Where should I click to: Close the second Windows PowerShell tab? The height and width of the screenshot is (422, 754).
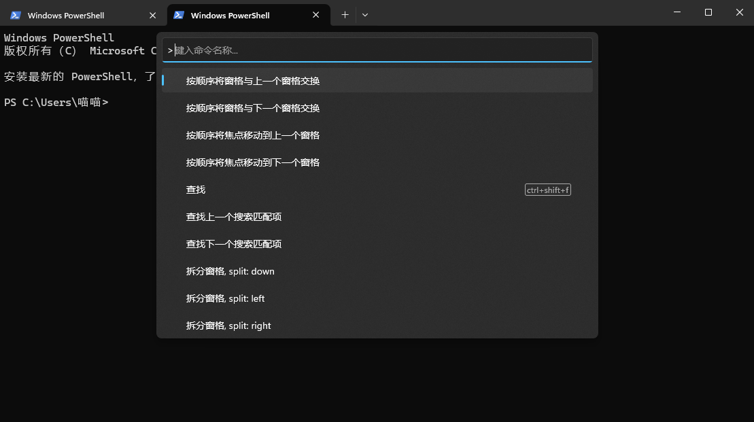[315, 15]
